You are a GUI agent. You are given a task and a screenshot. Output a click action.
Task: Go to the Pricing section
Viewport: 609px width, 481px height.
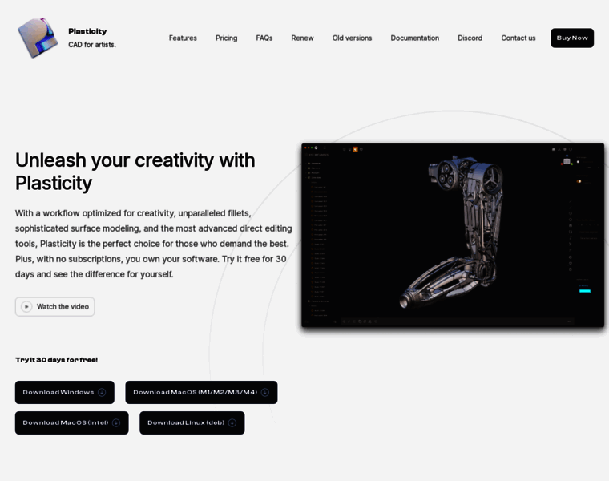click(x=227, y=38)
